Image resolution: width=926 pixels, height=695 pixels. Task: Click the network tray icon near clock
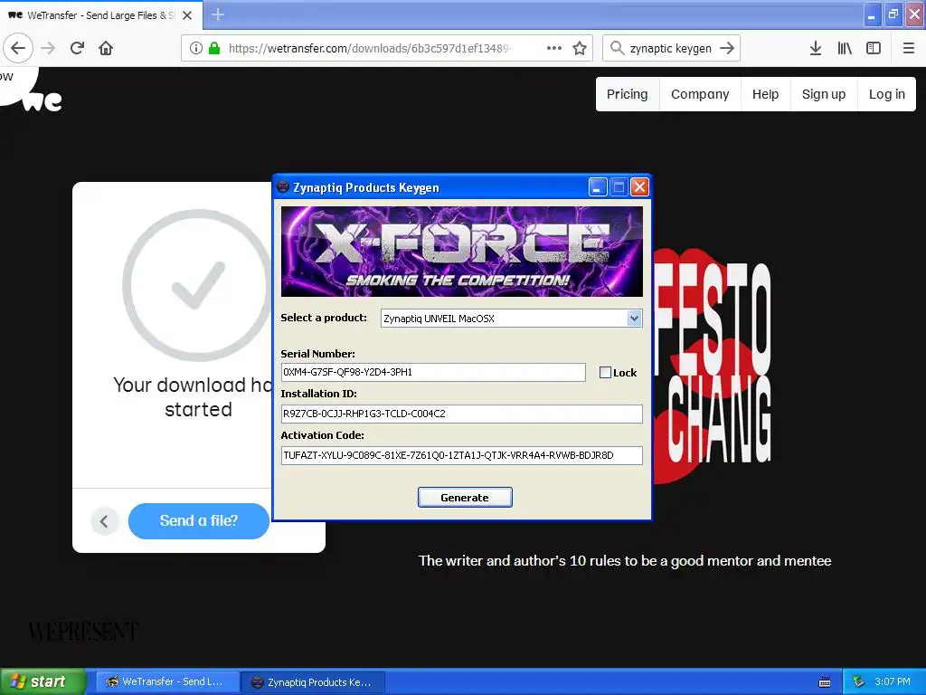point(859,681)
